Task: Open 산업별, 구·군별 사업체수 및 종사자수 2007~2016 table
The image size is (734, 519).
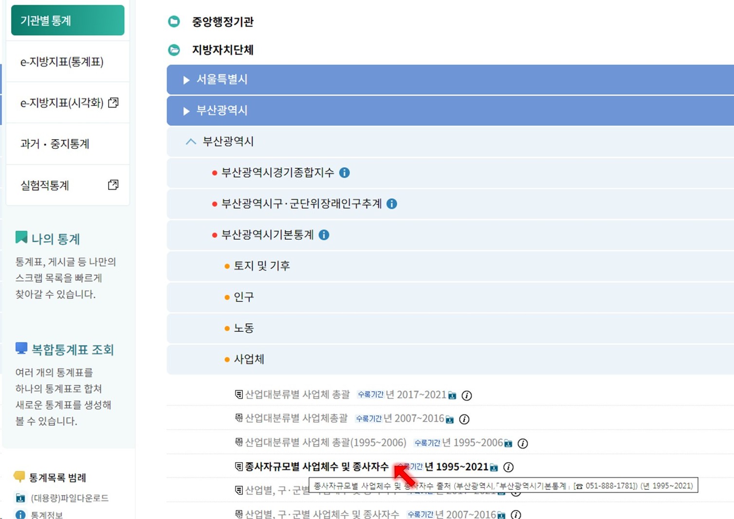Action: (322, 514)
